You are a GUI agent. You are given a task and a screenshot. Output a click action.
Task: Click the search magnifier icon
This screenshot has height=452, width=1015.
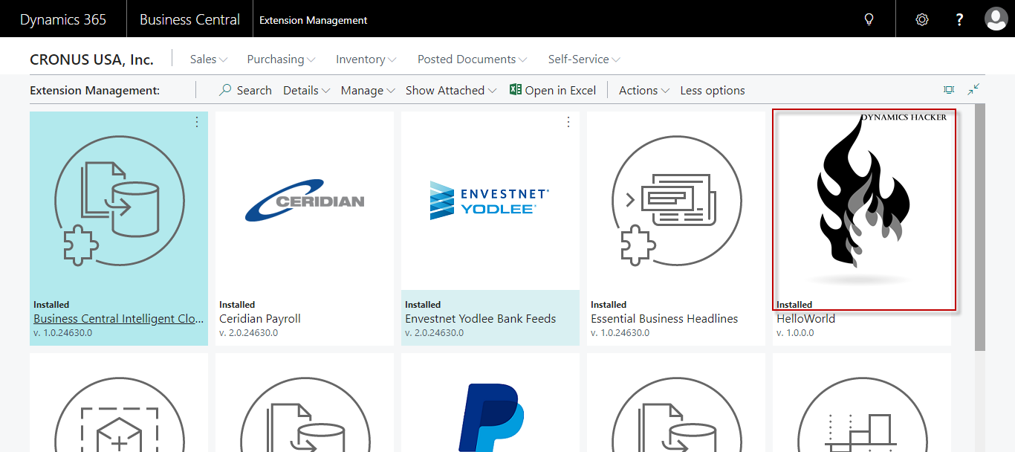(x=225, y=90)
